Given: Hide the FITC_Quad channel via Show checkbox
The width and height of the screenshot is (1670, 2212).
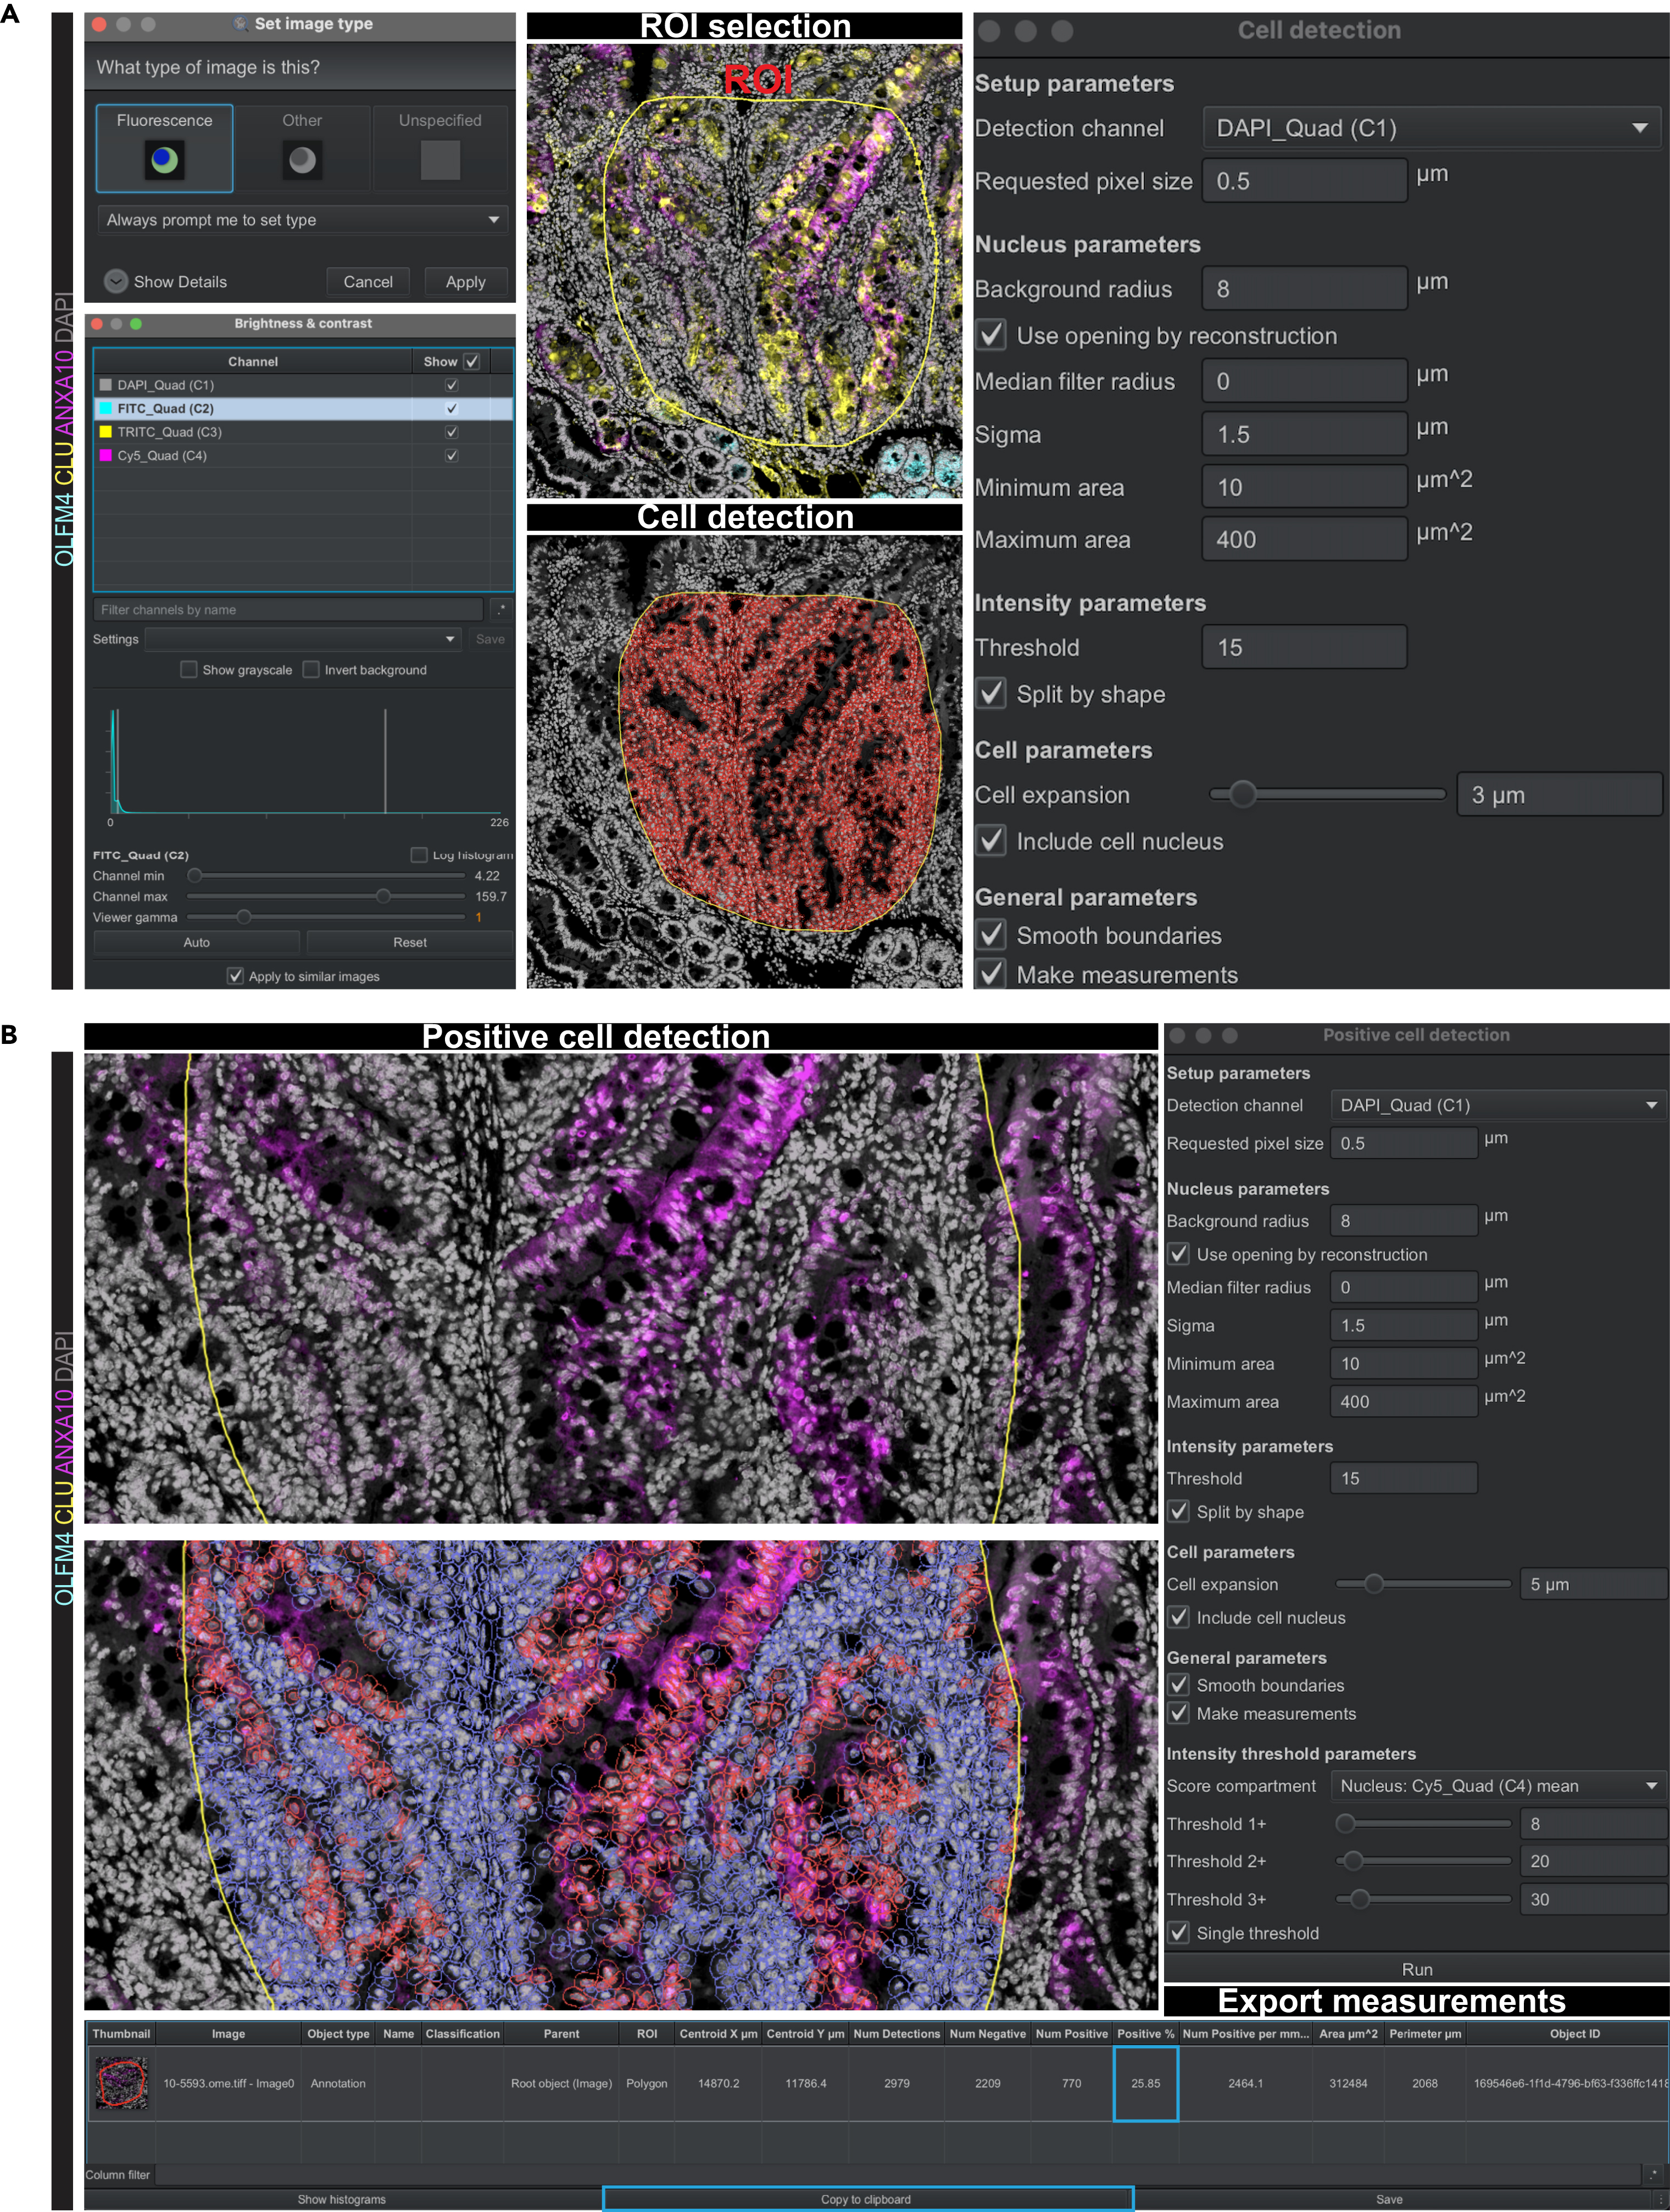Looking at the screenshot, I should tap(451, 408).
